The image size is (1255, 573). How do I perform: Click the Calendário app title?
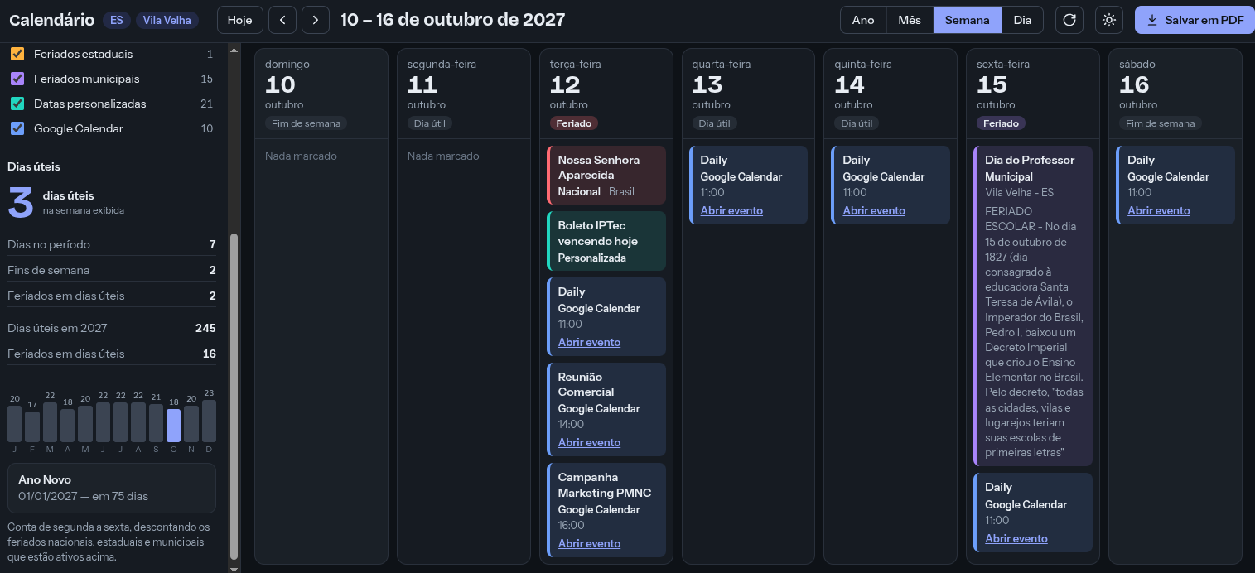point(51,20)
